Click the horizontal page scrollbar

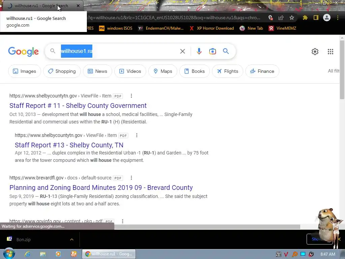coord(207,227)
